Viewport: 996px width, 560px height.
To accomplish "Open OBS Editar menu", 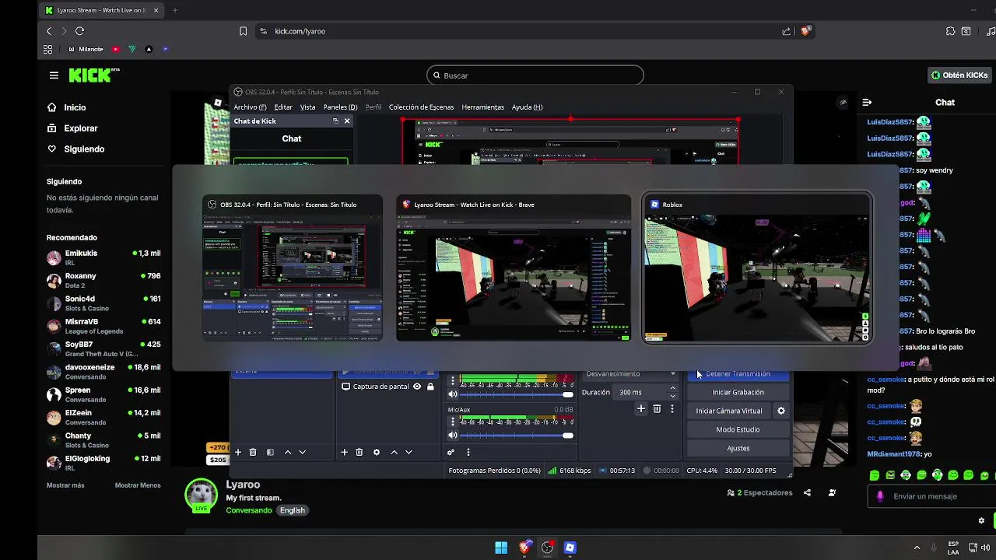I will pos(283,107).
